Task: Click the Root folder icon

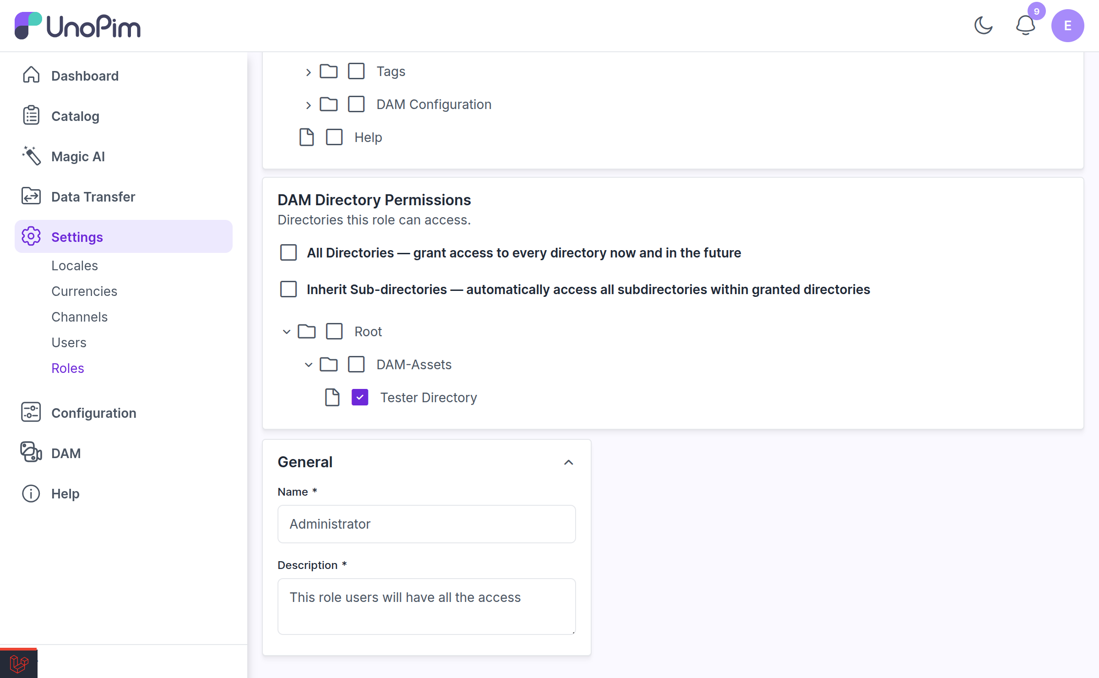Action: 306,332
